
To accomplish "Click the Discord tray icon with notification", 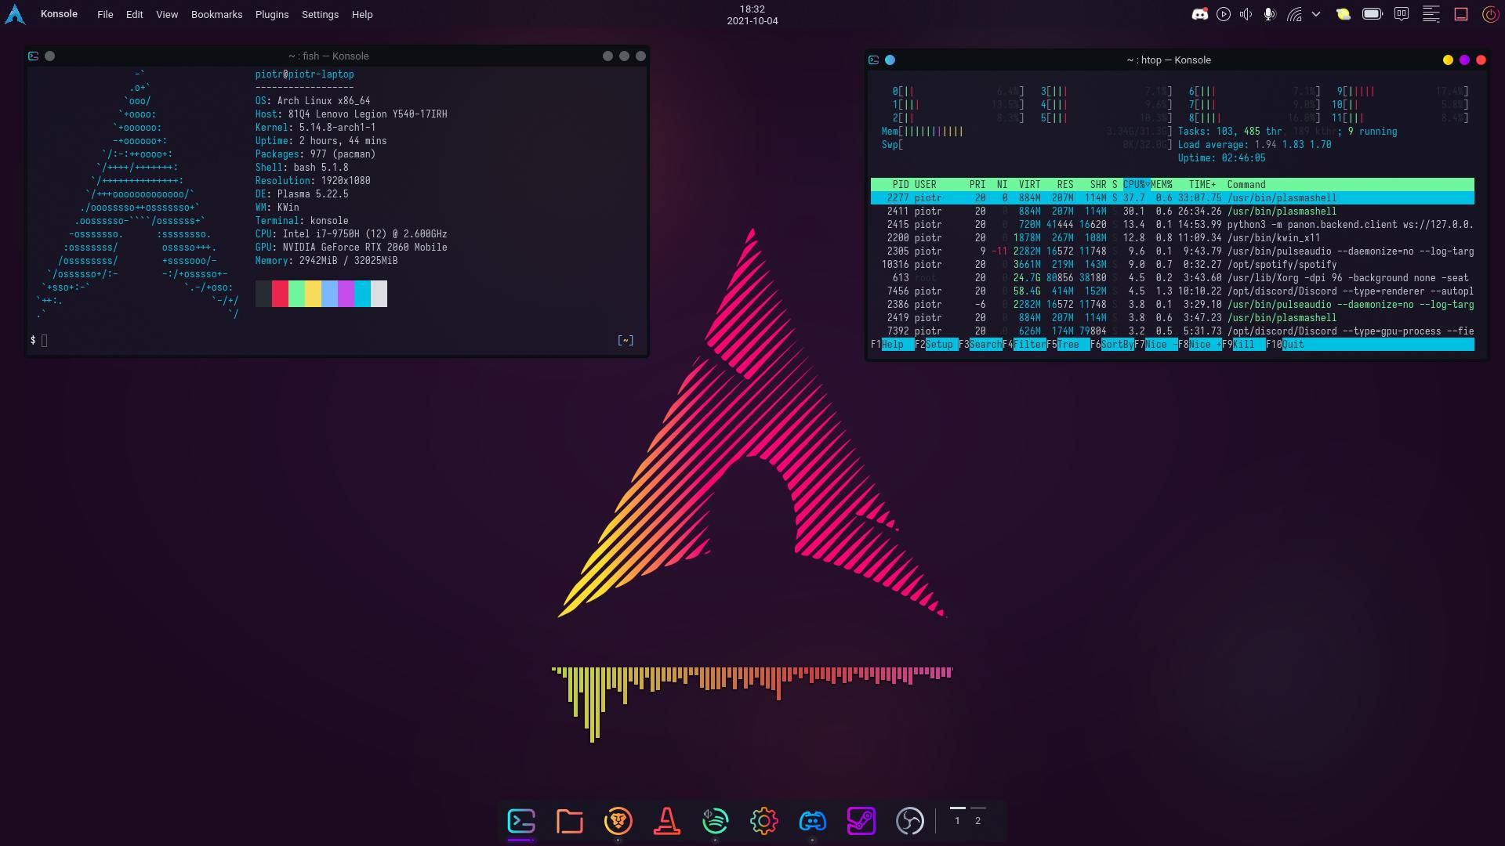I will point(1199,14).
